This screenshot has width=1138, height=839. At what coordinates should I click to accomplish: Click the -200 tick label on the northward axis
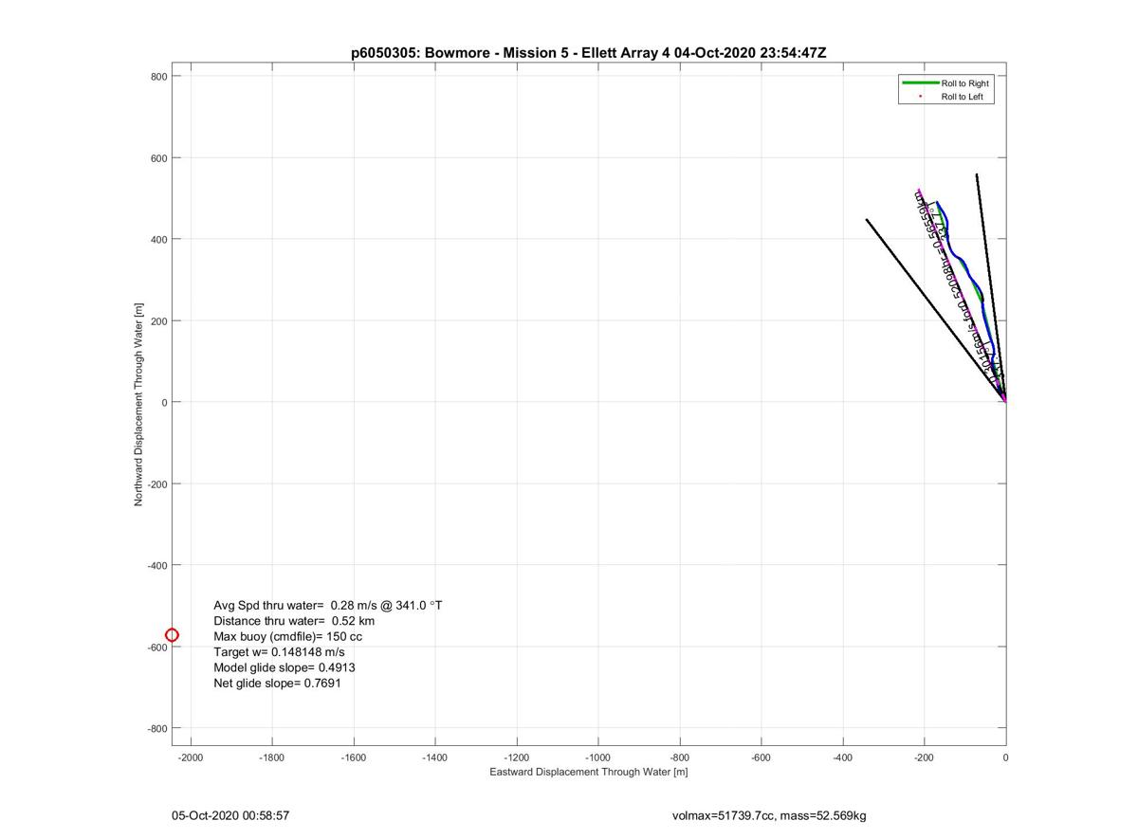click(x=157, y=484)
